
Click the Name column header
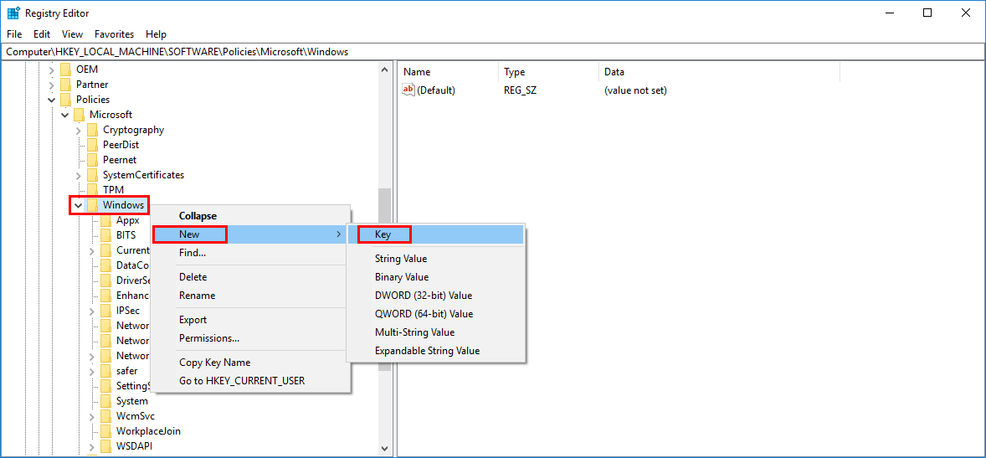[449, 72]
